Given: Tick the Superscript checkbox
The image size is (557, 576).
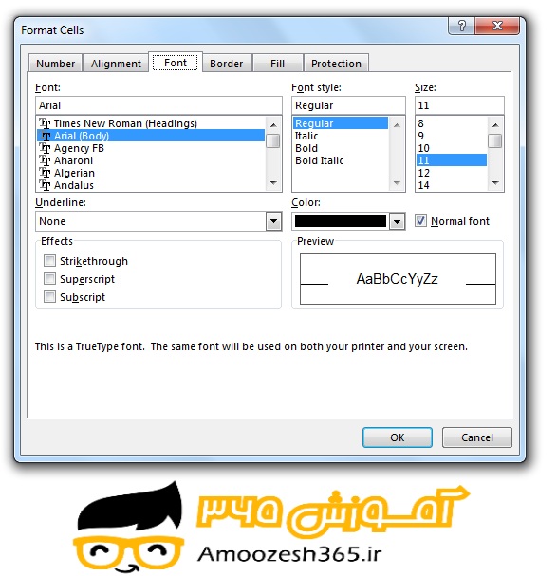Looking at the screenshot, I should (x=49, y=278).
